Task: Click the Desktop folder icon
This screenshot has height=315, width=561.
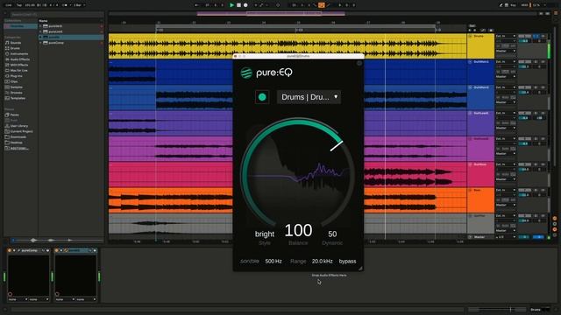Action: coord(7,143)
